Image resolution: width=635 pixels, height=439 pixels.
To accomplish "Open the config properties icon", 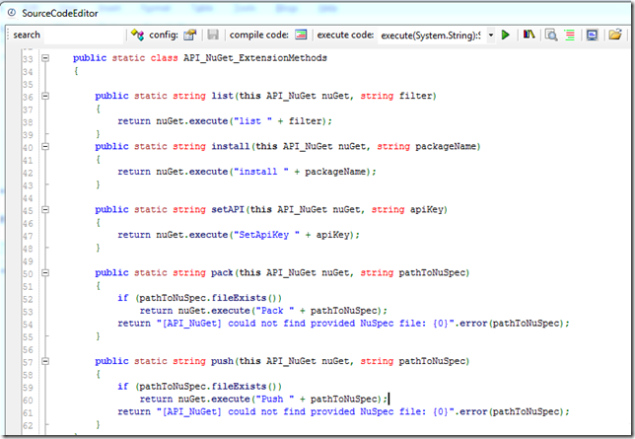I will click(x=189, y=36).
